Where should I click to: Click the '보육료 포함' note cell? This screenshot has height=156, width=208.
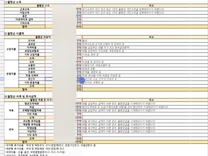click(145, 69)
